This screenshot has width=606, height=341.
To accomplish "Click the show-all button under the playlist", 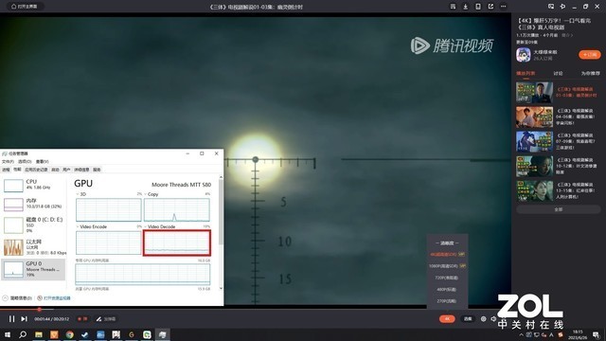I will click(x=559, y=209).
